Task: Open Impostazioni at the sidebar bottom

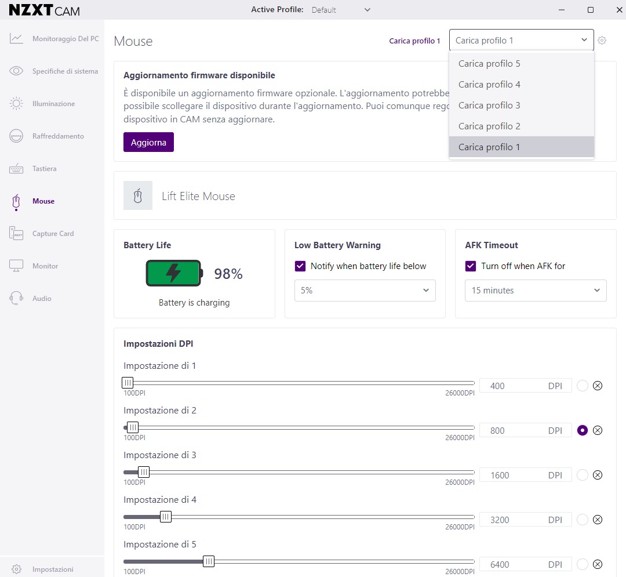Action: point(52,569)
